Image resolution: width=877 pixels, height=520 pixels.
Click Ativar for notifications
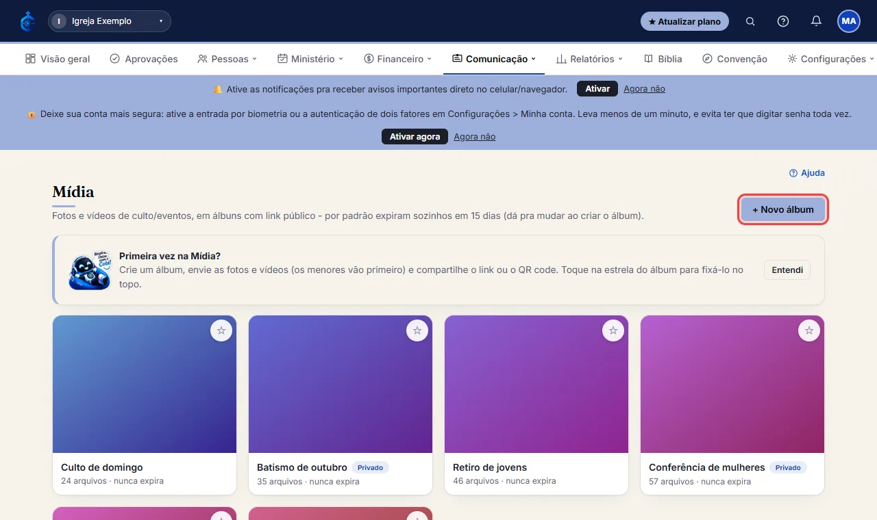click(597, 89)
